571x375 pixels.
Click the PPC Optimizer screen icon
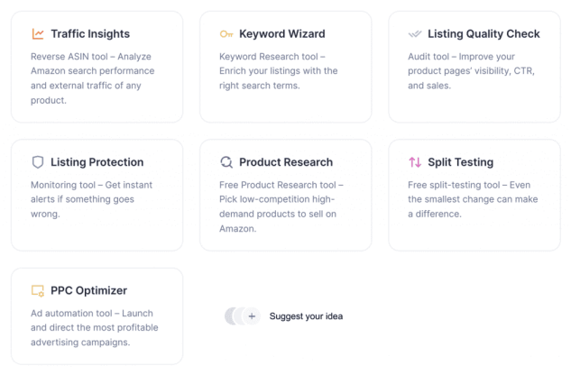pos(38,290)
